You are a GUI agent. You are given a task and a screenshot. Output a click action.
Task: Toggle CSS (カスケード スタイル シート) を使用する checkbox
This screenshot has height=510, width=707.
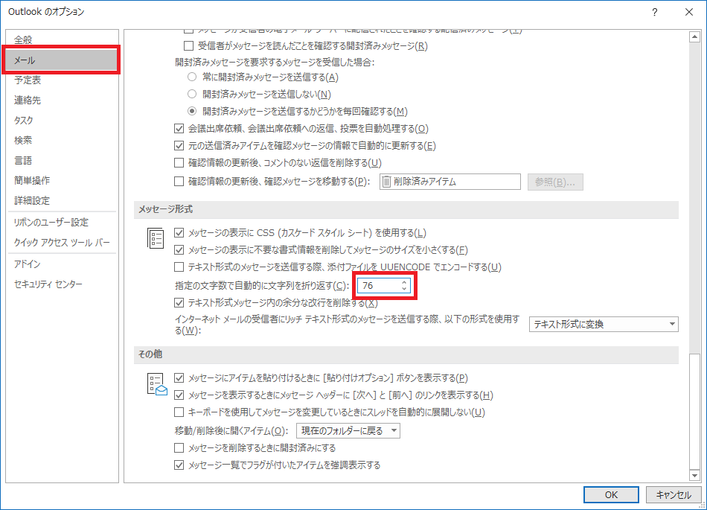point(179,233)
